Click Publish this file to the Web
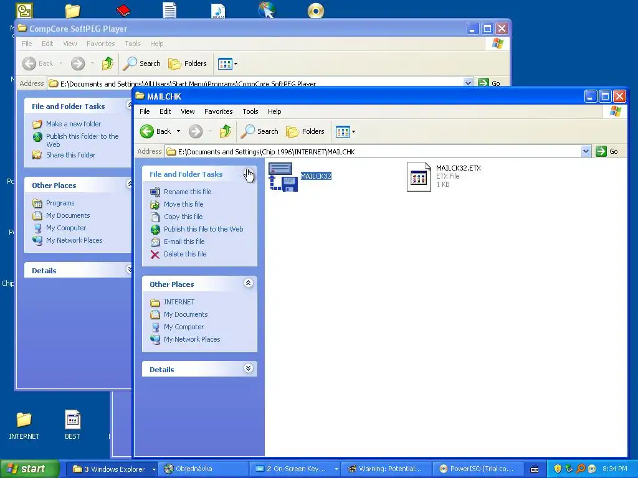 [204, 229]
